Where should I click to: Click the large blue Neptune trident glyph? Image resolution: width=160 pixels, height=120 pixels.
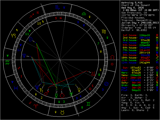click(37, 87)
